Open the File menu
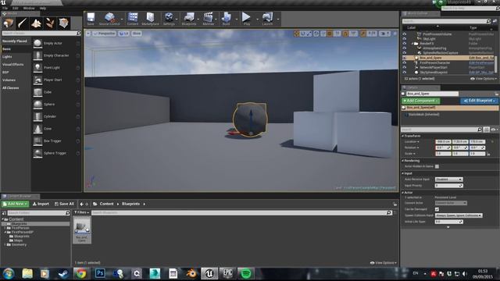 point(5,8)
